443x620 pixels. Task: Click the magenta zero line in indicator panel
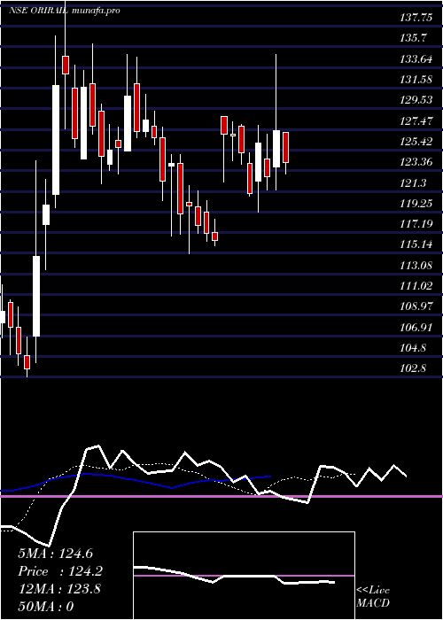[x=221, y=496]
